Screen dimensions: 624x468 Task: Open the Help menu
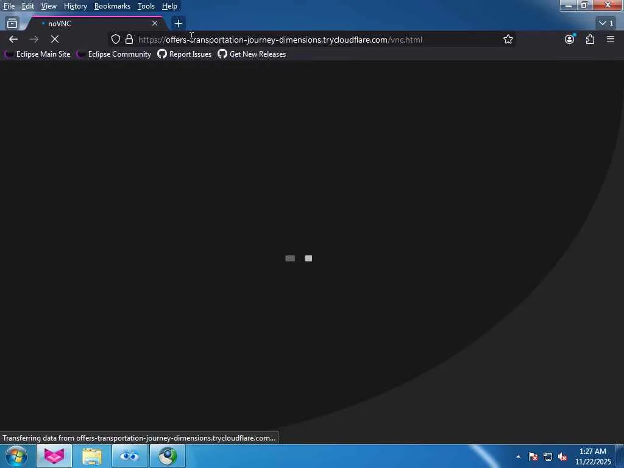tap(169, 6)
